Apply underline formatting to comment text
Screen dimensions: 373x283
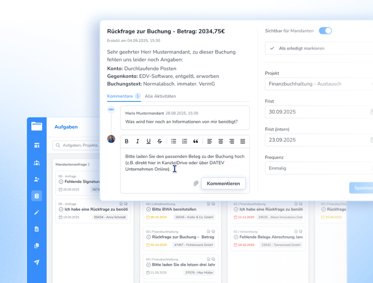click(149, 141)
